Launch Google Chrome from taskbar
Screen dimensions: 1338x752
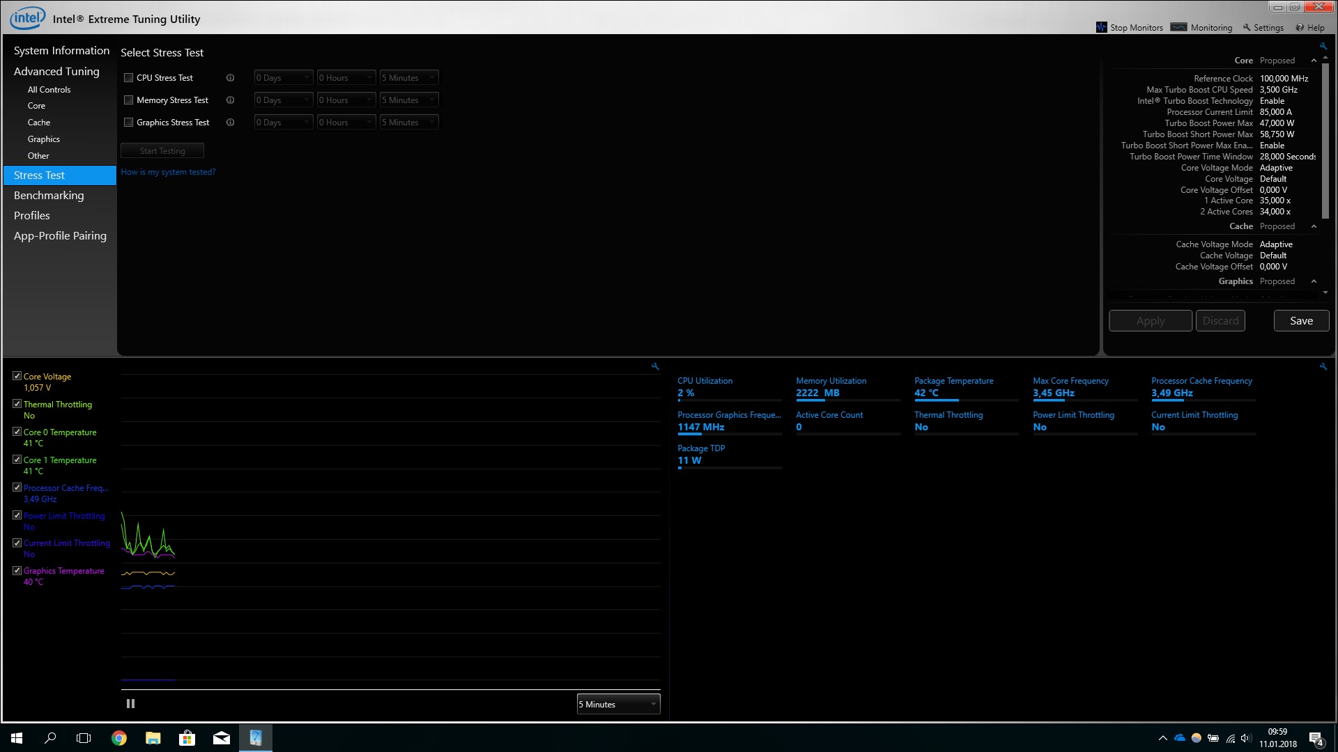point(119,738)
